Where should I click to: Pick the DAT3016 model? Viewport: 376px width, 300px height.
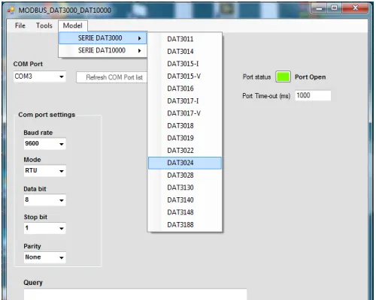tap(185, 88)
